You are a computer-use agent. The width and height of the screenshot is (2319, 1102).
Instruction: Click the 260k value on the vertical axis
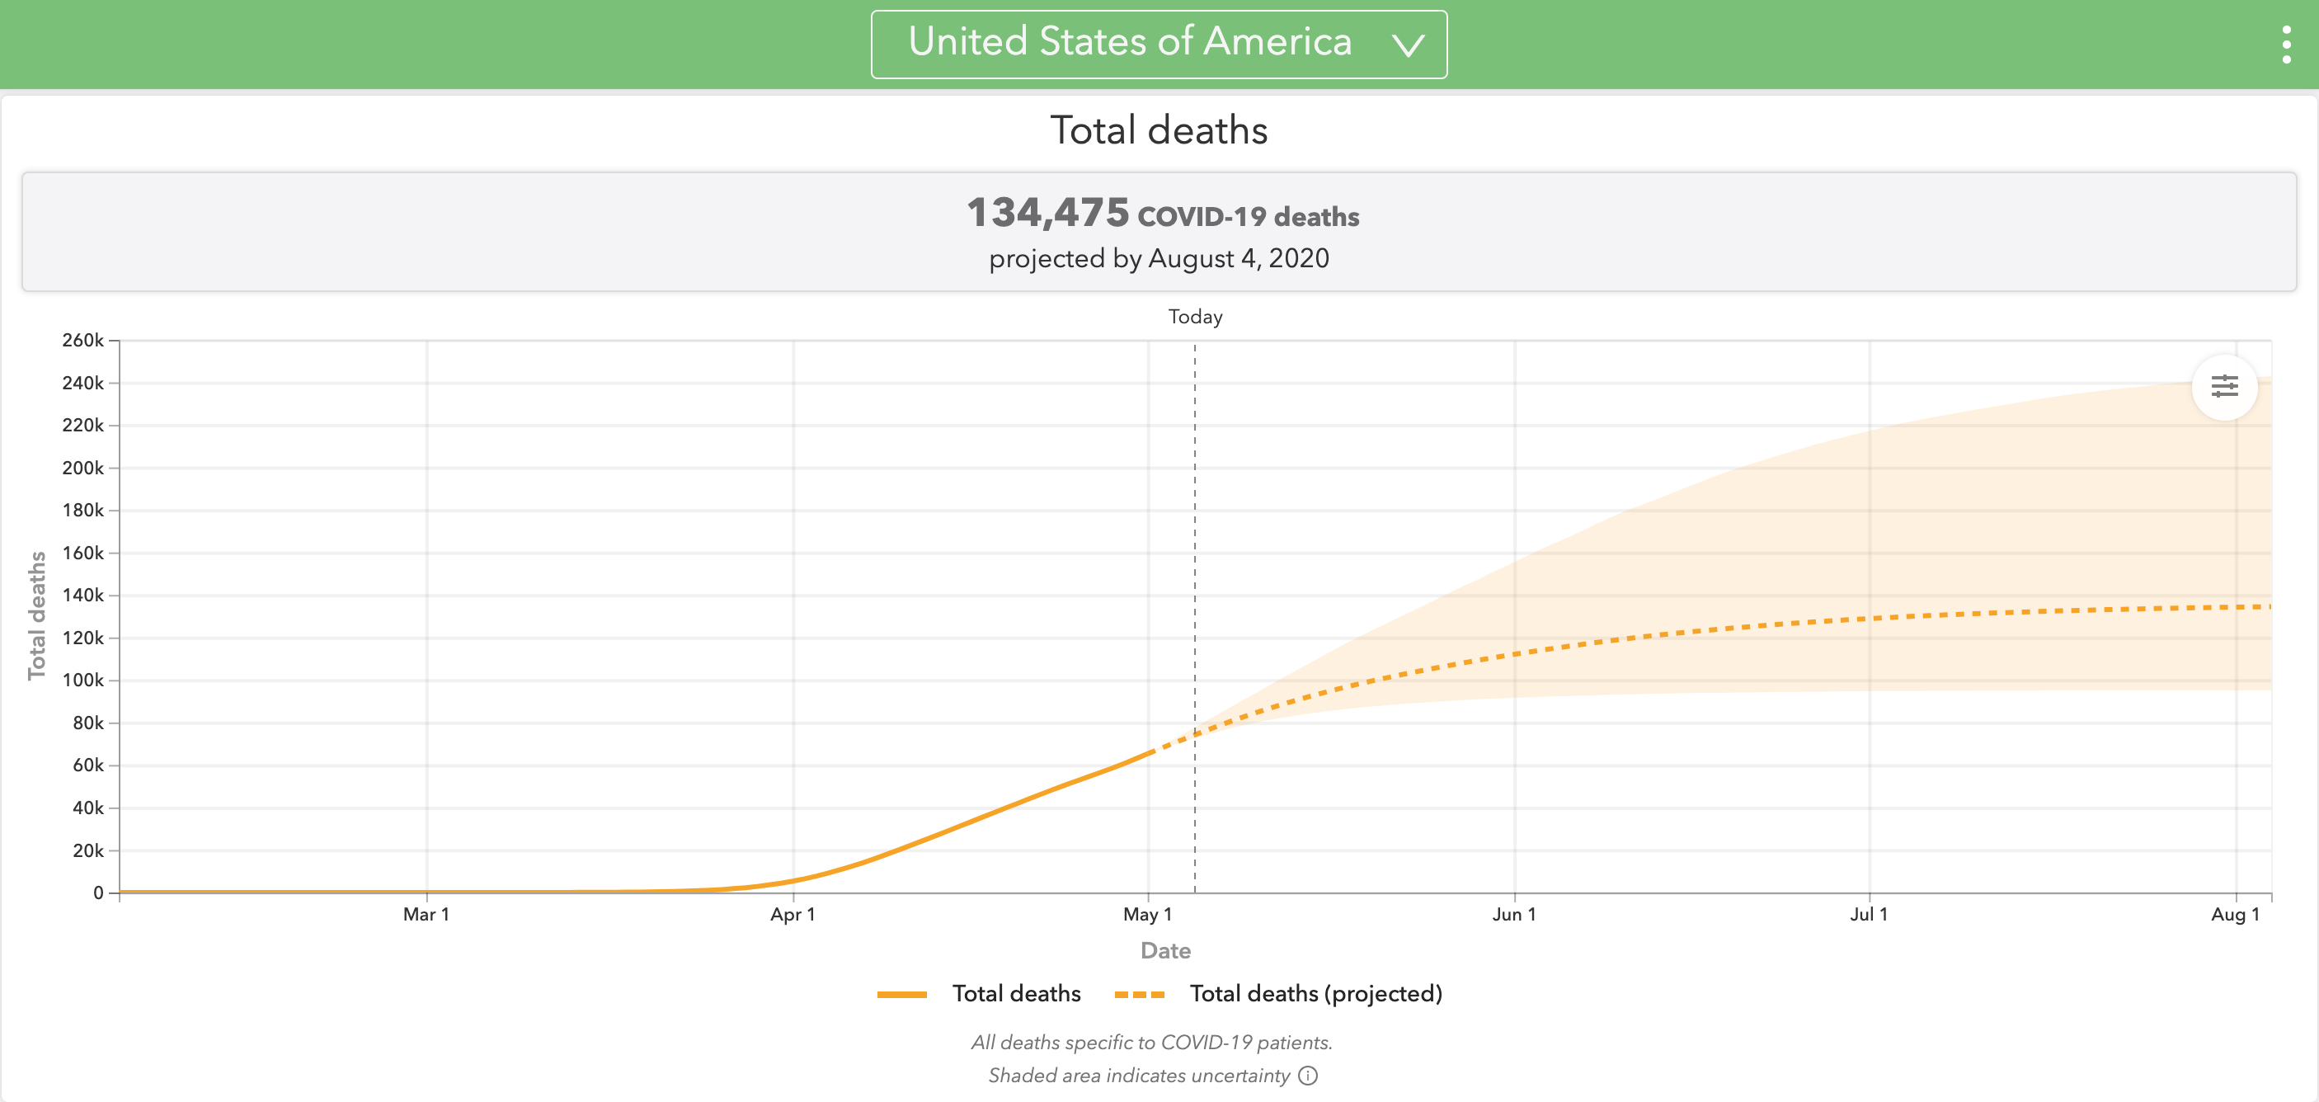click(x=82, y=341)
